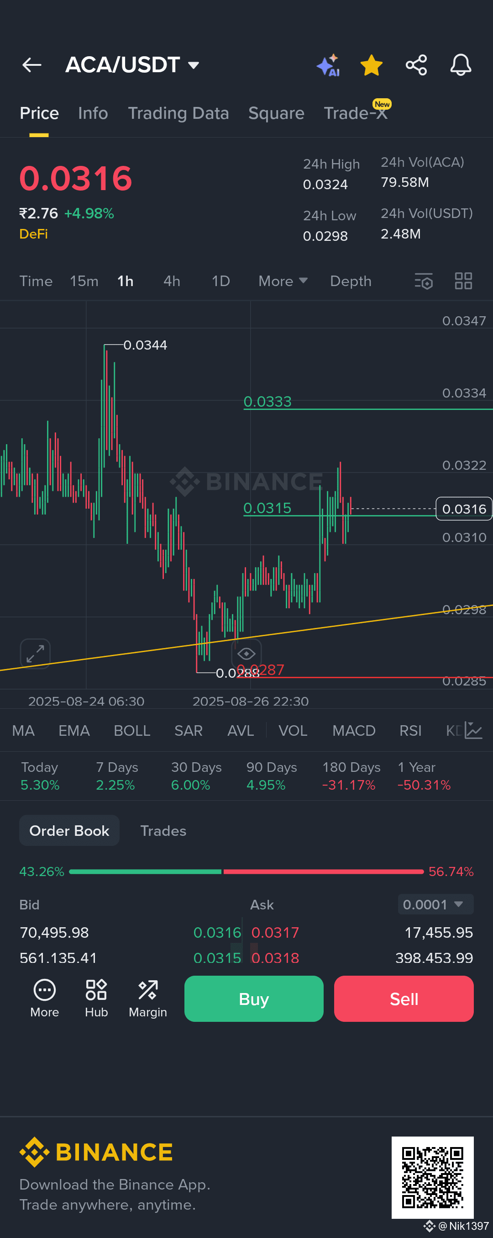The image size is (493, 1238).
Task: Open the Trading Data tab
Action: [178, 113]
